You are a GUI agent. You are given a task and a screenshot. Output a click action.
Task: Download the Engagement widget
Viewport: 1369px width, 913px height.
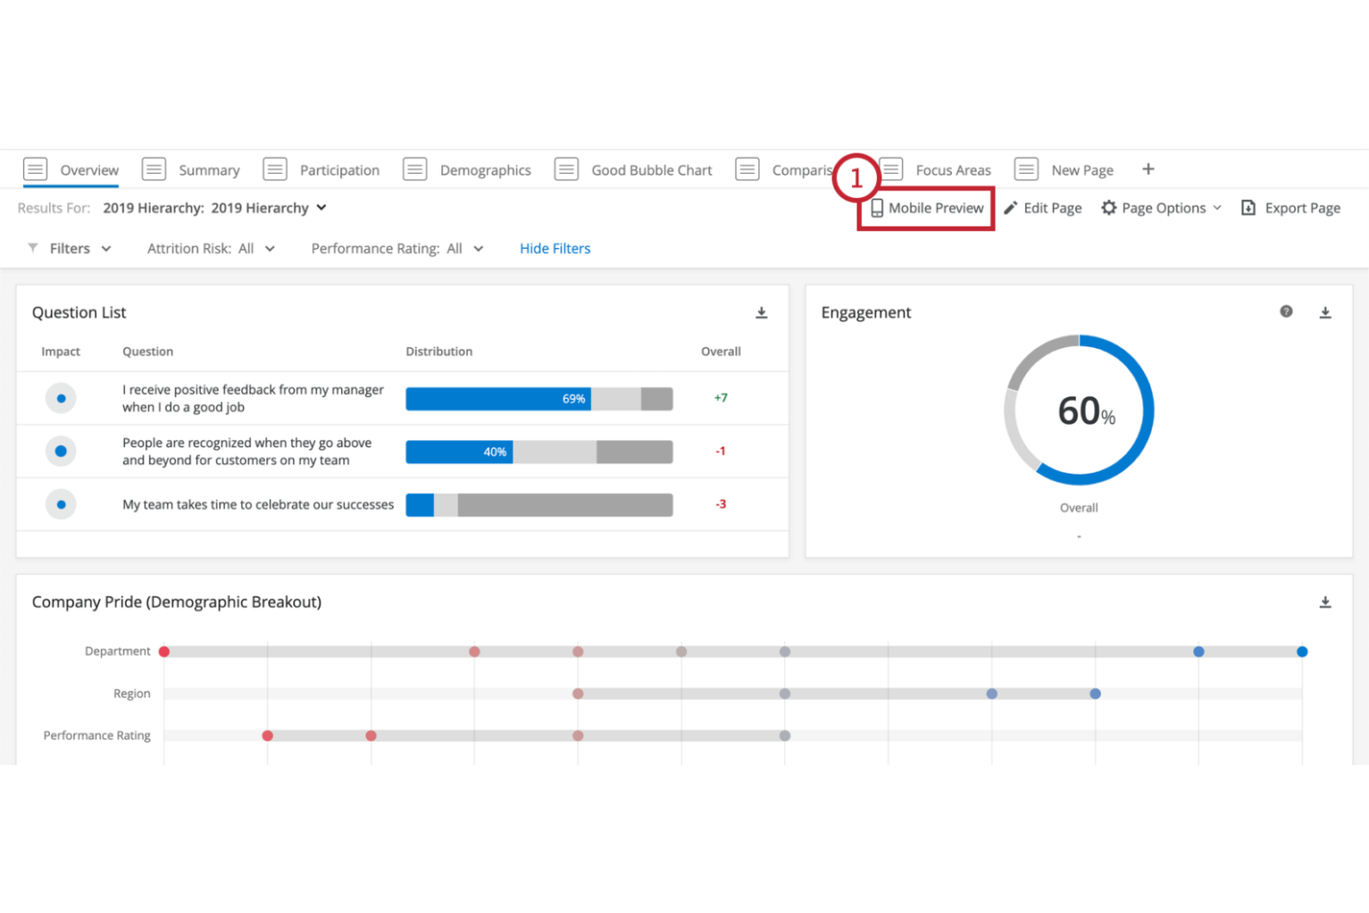coord(1325,313)
